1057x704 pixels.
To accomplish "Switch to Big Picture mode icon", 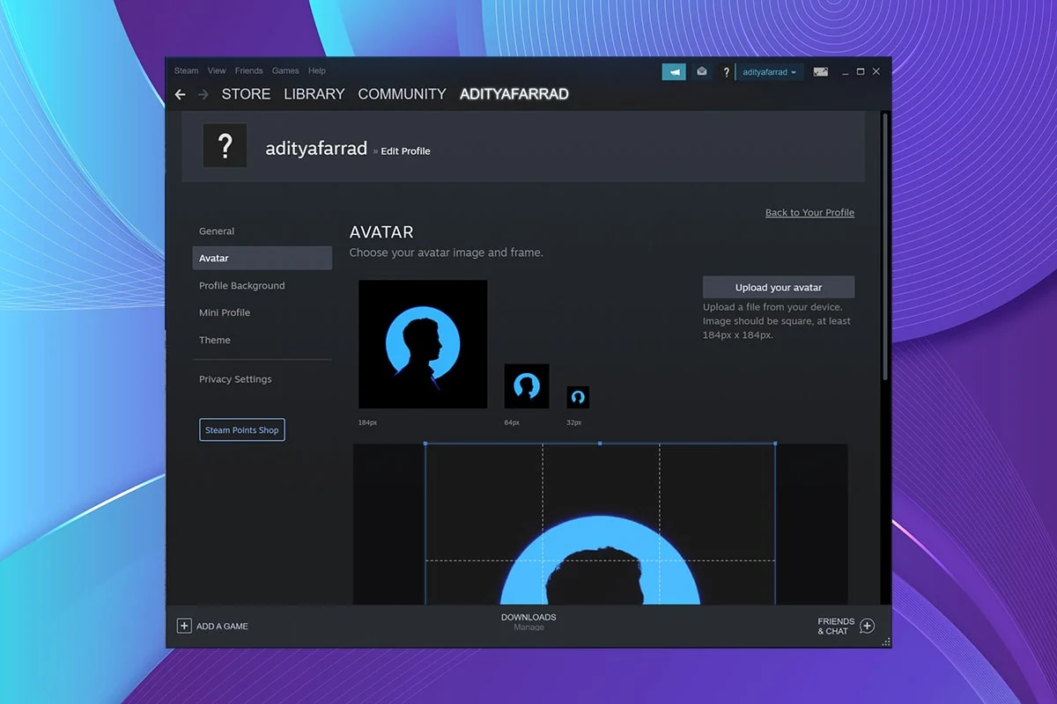I will (x=821, y=72).
